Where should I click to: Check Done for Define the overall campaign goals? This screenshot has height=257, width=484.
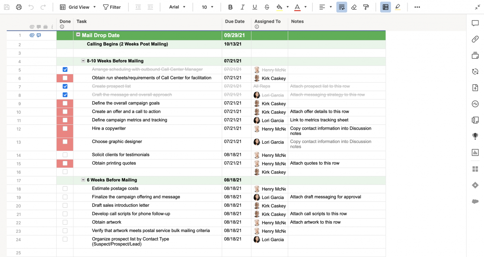pos(65,103)
